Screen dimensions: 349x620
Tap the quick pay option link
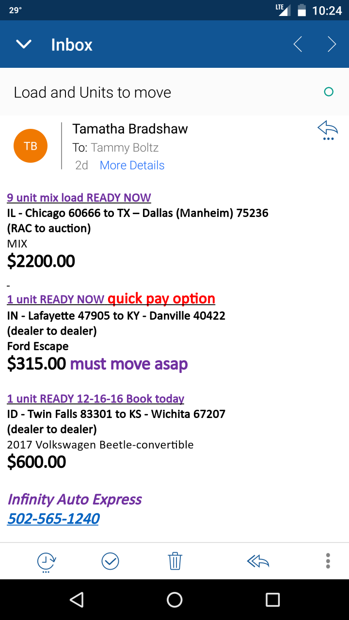click(x=161, y=299)
